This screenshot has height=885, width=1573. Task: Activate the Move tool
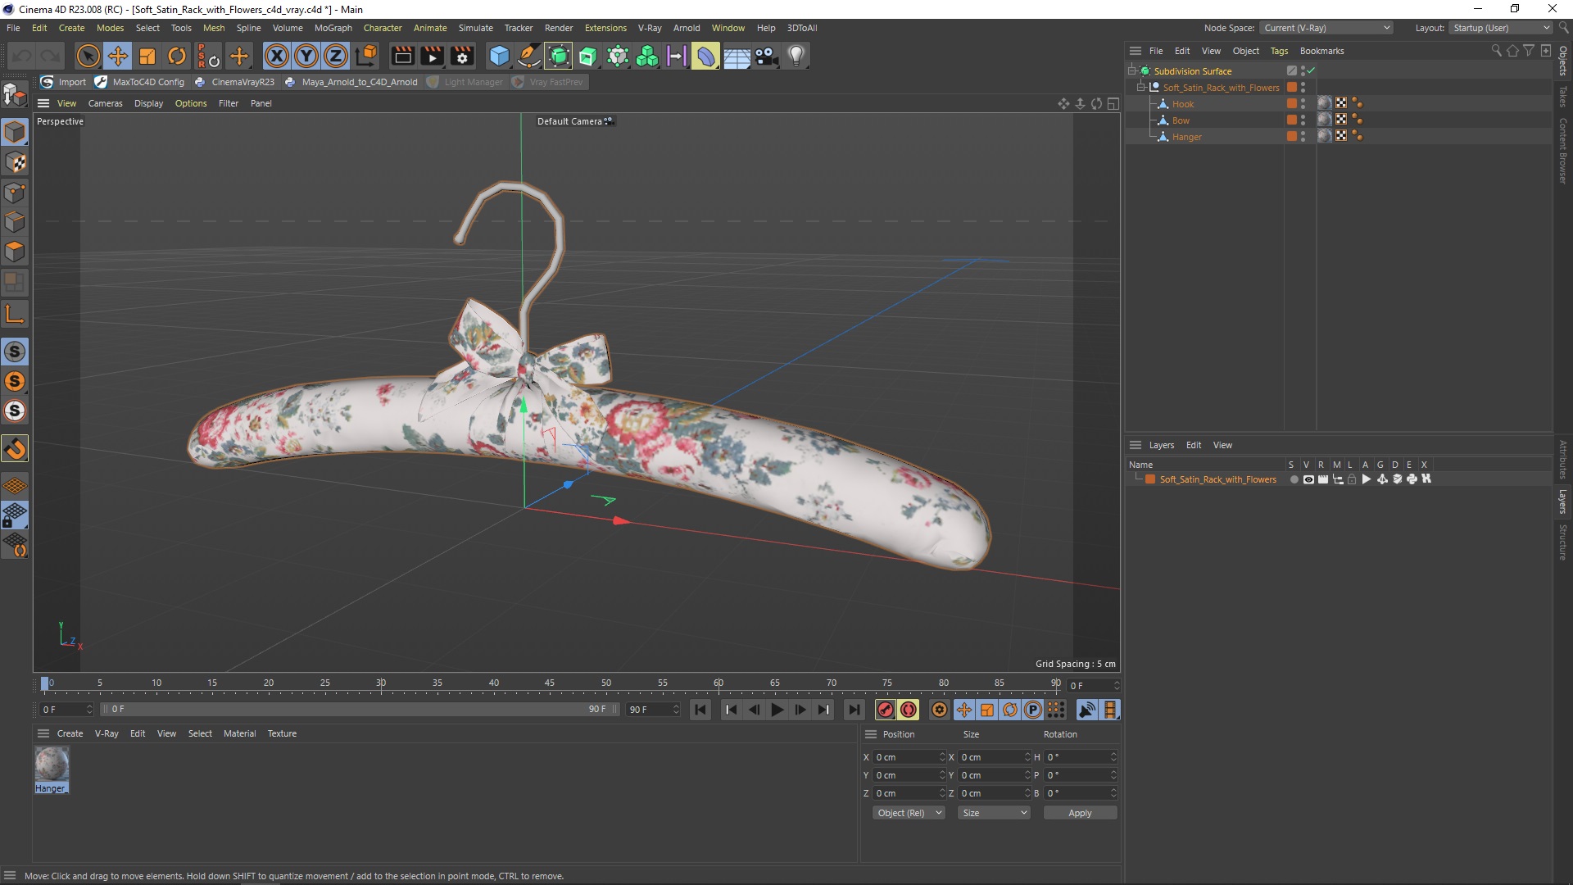pyautogui.click(x=118, y=56)
